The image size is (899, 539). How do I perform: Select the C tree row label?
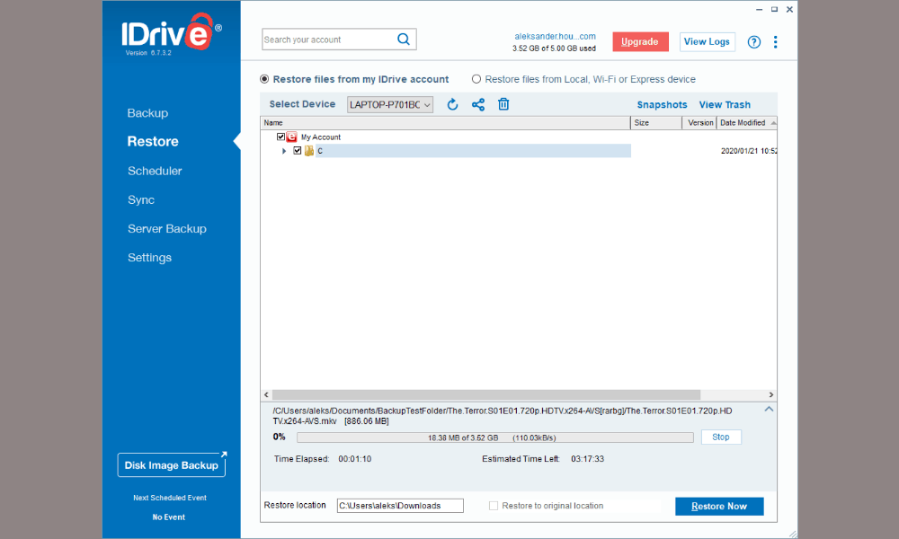point(320,151)
